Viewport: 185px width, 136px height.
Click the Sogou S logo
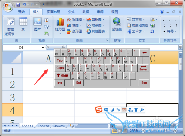99,109
